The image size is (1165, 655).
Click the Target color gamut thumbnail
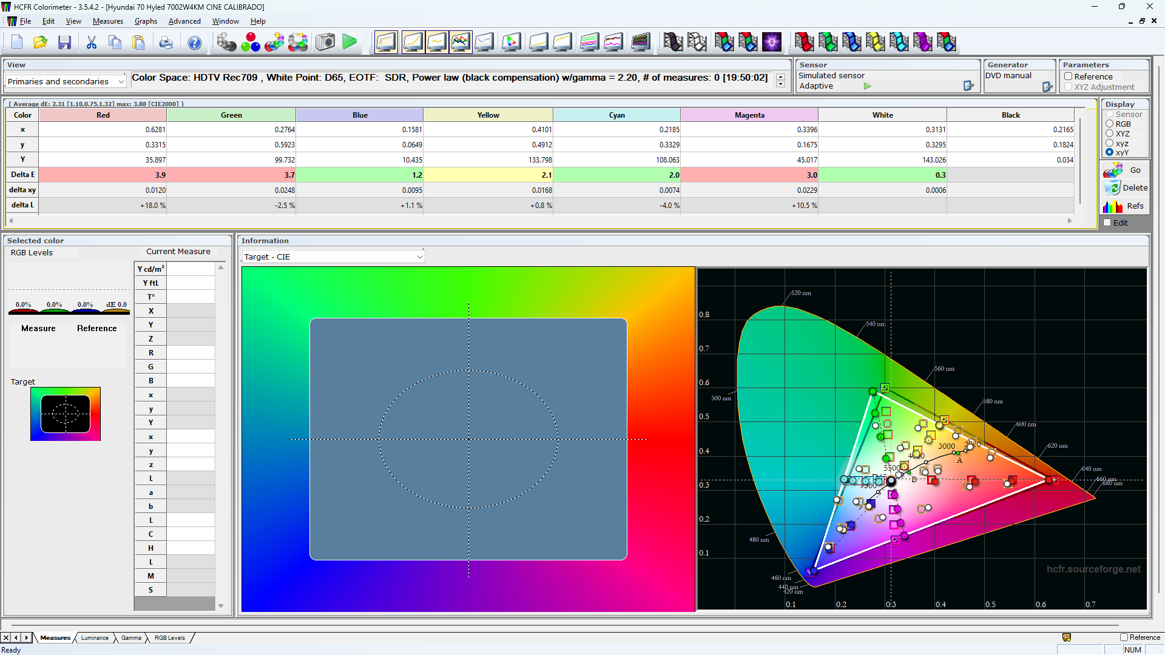(x=66, y=414)
